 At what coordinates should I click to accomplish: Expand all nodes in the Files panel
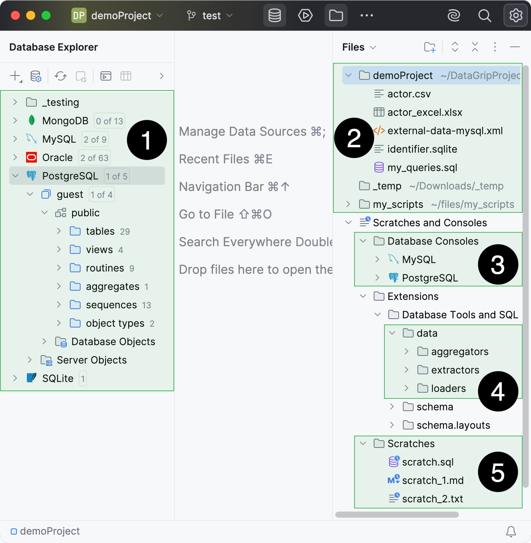(455, 47)
